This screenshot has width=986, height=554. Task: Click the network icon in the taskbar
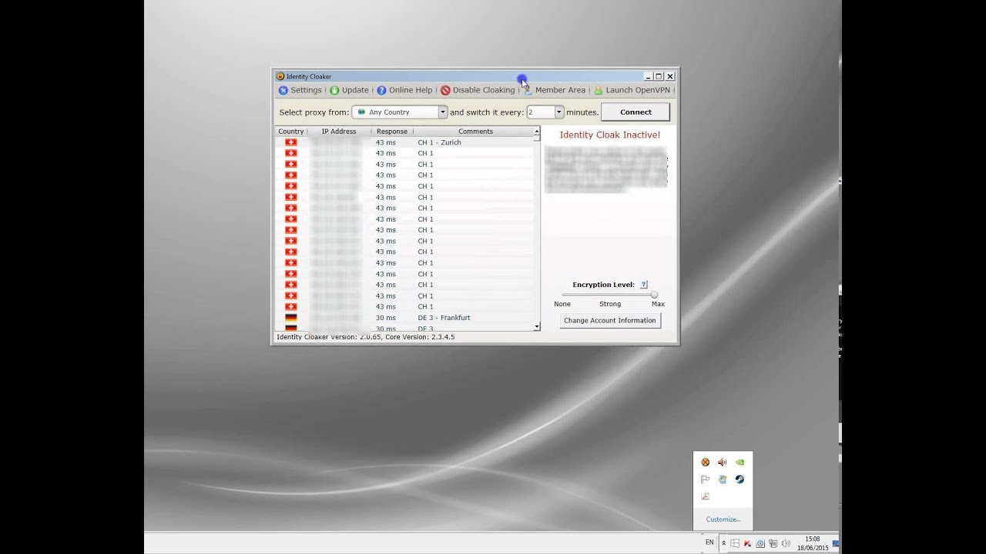[773, 543]
